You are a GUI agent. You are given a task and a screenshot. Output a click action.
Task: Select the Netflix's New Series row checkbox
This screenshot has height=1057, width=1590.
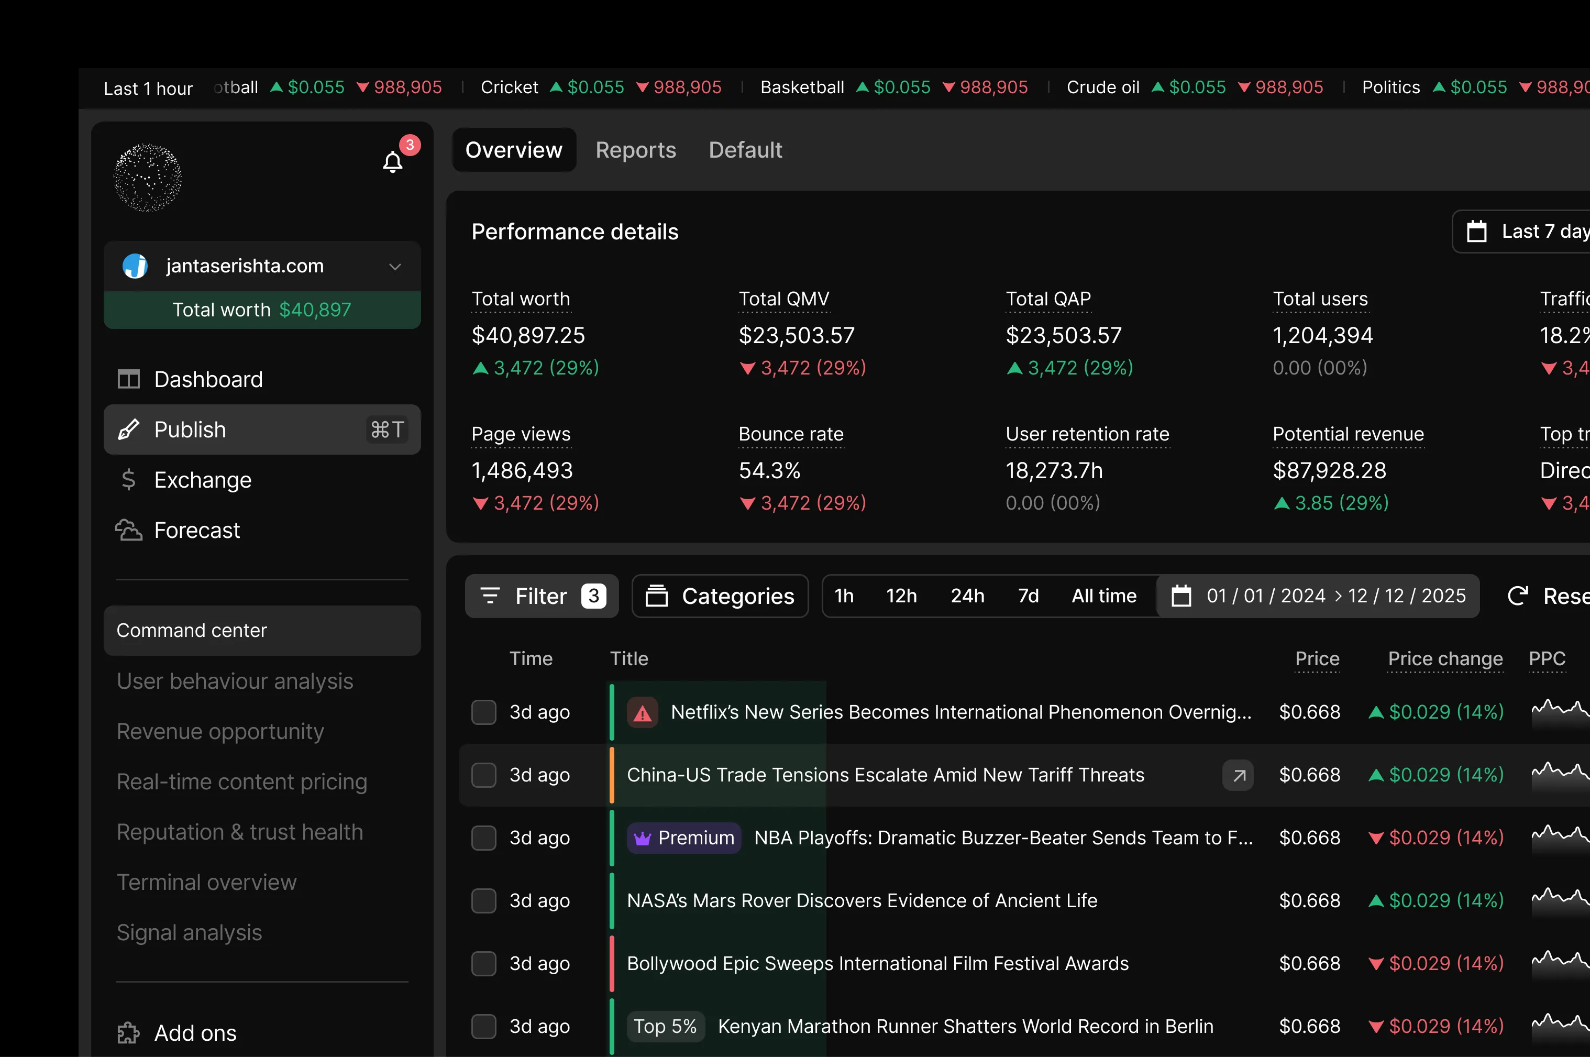pos(483,712)
